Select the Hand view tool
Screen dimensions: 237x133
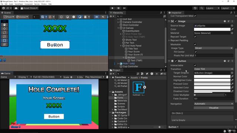click(4, 25)
